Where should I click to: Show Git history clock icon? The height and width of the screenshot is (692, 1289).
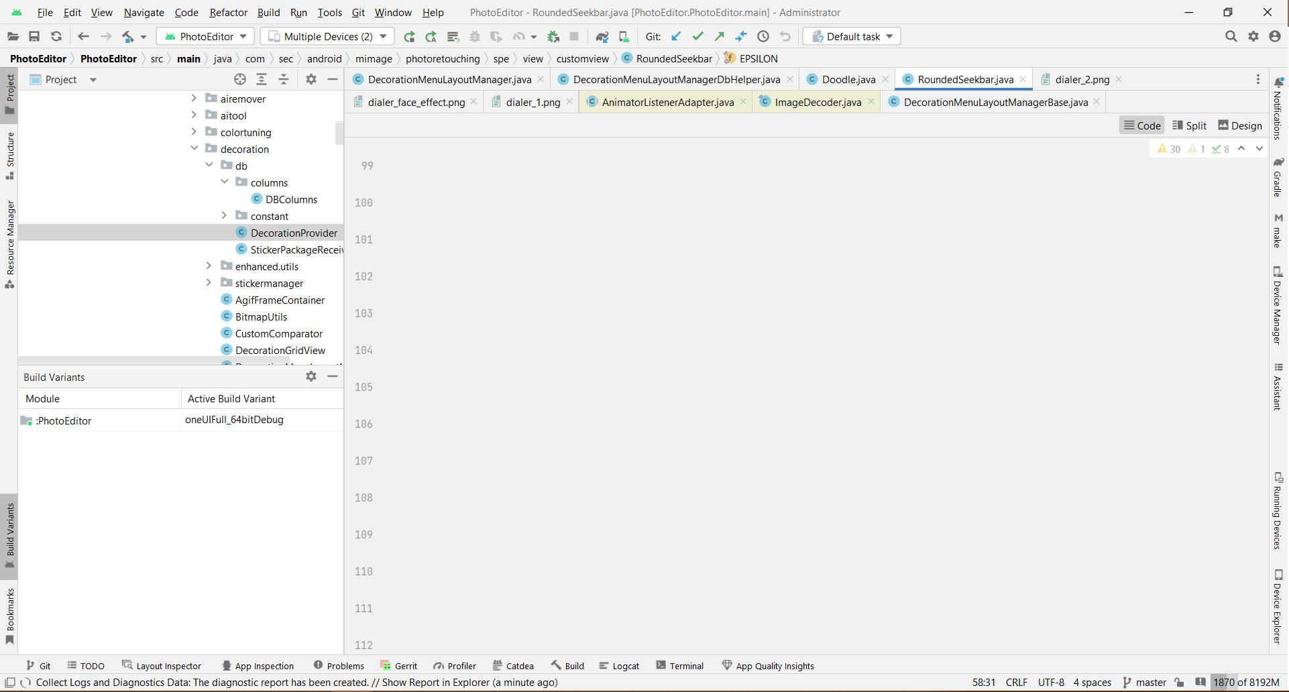click(x=763, y=36)
